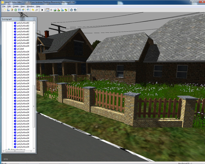Open the Create menu
The height and width of the screenshot is (164, 205).
coord(16,6)
